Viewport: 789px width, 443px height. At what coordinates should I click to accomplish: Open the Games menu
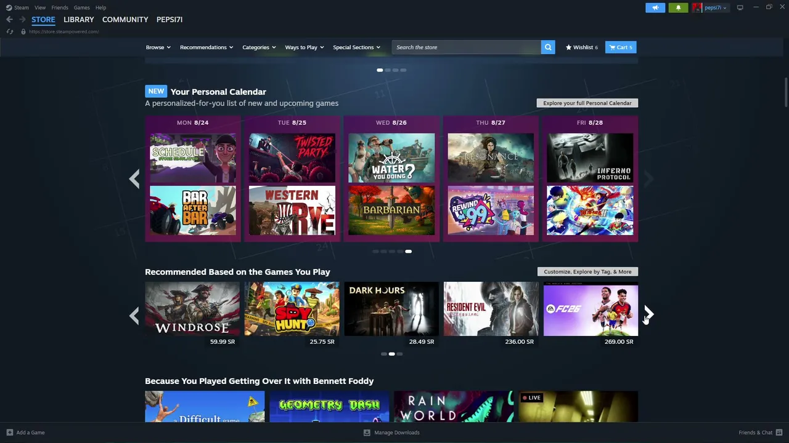(x=81, y=7)
